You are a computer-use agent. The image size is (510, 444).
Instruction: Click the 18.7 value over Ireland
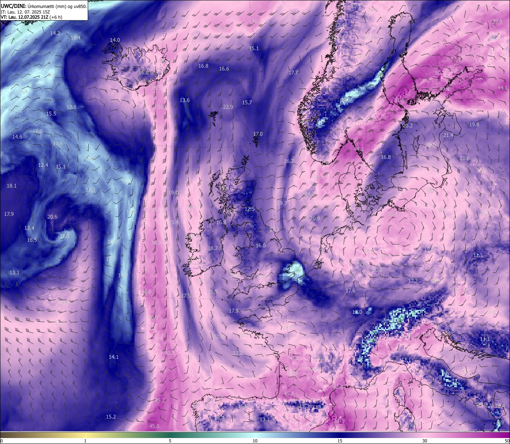[213, 248]
